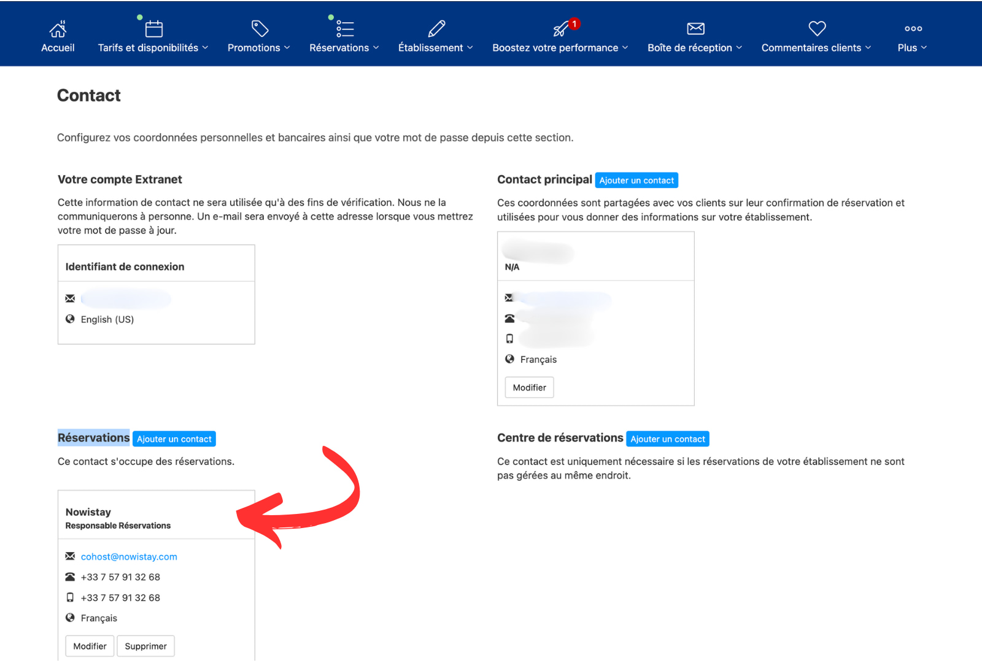Image resolution: width=982 pixels, height=665 pixels.
Task: Open cohost@nowistay.com email link
Action: [129, 556]
